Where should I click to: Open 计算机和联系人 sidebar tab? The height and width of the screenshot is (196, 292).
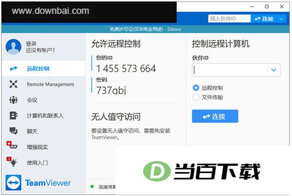[44, 115]
